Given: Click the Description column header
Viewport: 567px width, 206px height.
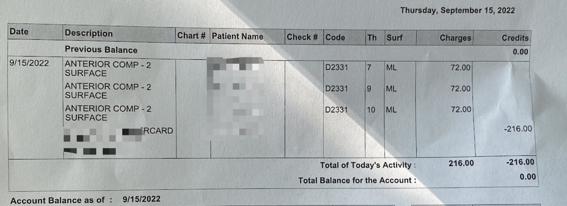Looking at the screenshot, I should pos(89,33).
